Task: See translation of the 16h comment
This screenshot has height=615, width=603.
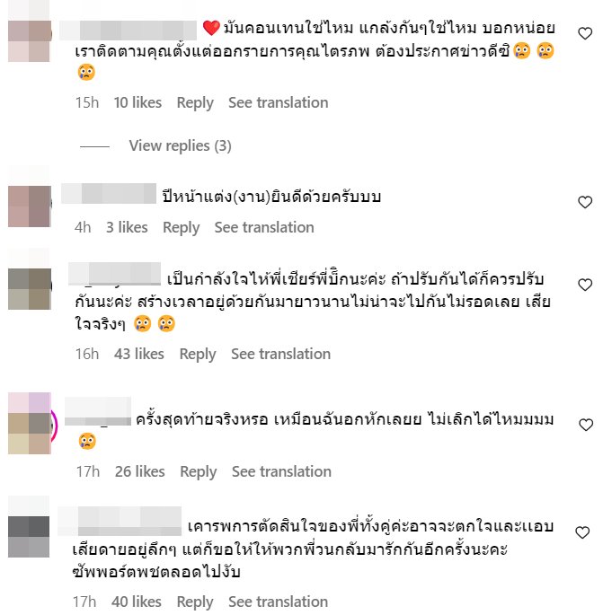Action: (x=280, y=354)
